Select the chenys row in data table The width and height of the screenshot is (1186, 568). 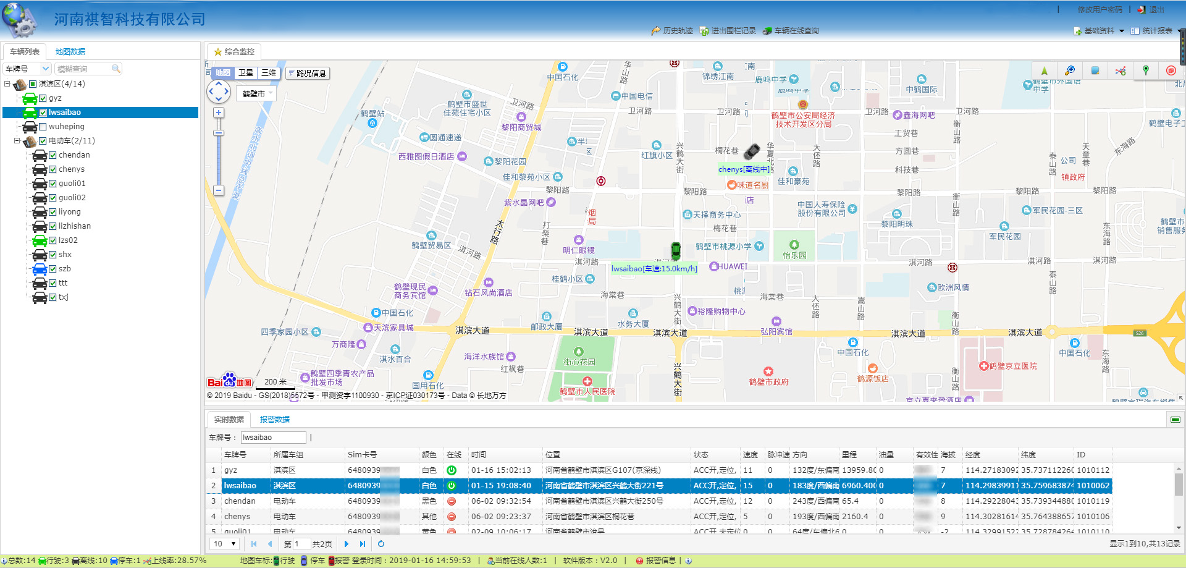click(658, 517)
